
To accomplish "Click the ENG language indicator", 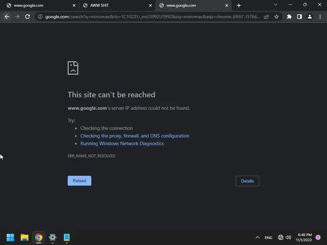I will click(x=268, y=237).
